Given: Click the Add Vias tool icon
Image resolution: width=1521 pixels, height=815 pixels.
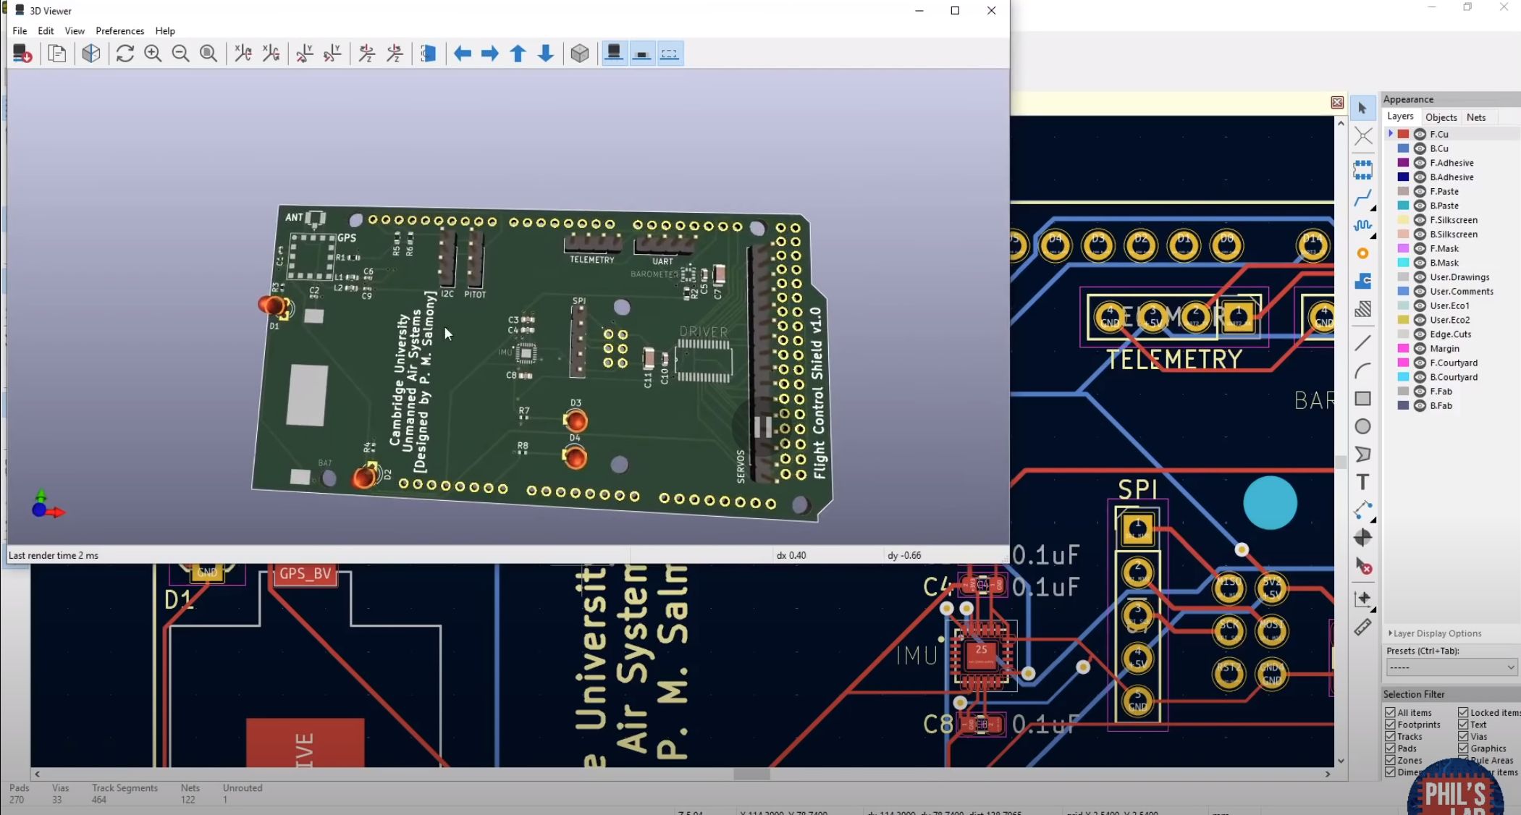Looking at the screenshot, I should coord(1362,253).
